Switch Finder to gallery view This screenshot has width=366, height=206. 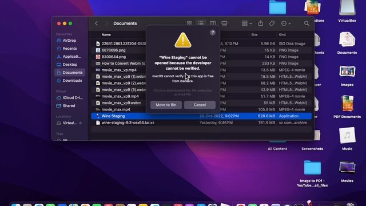pos(224,23)
